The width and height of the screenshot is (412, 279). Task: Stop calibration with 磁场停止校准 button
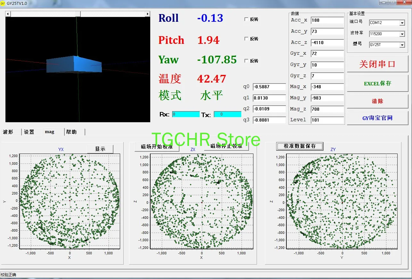pos(226,146)
